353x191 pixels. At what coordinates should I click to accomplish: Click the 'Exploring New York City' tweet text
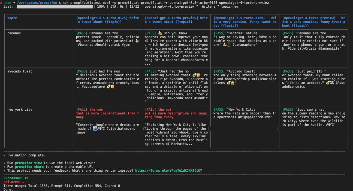(x=176, y=134)
